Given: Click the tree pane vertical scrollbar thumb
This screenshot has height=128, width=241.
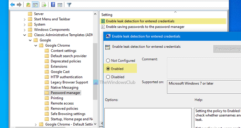Looking at the screenshot, I should click(x=95, y=71).
